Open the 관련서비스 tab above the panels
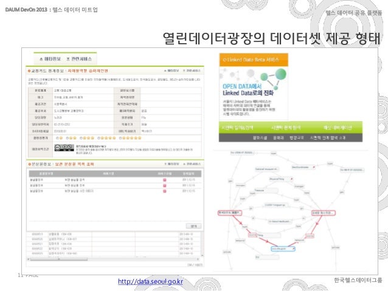Screen dimensions: 388x291 79,59
